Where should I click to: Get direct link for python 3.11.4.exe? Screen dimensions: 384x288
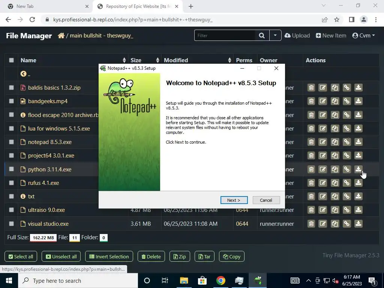pos(346,169)
